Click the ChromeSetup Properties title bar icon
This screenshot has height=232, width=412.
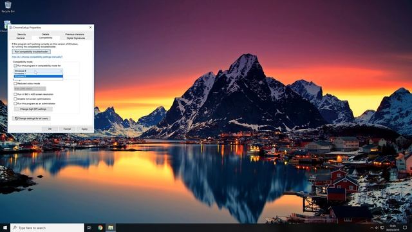(x=11, y=27)
